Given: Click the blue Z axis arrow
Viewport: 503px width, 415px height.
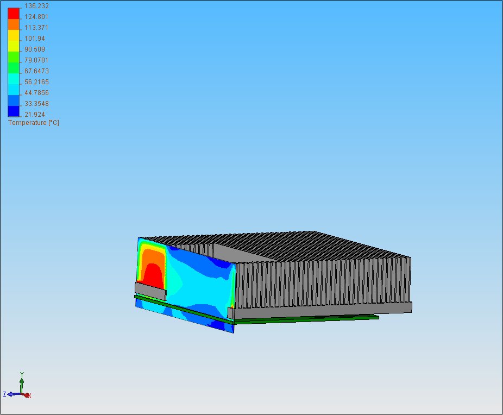Looking at the screenshot, I should coord(13,394).
